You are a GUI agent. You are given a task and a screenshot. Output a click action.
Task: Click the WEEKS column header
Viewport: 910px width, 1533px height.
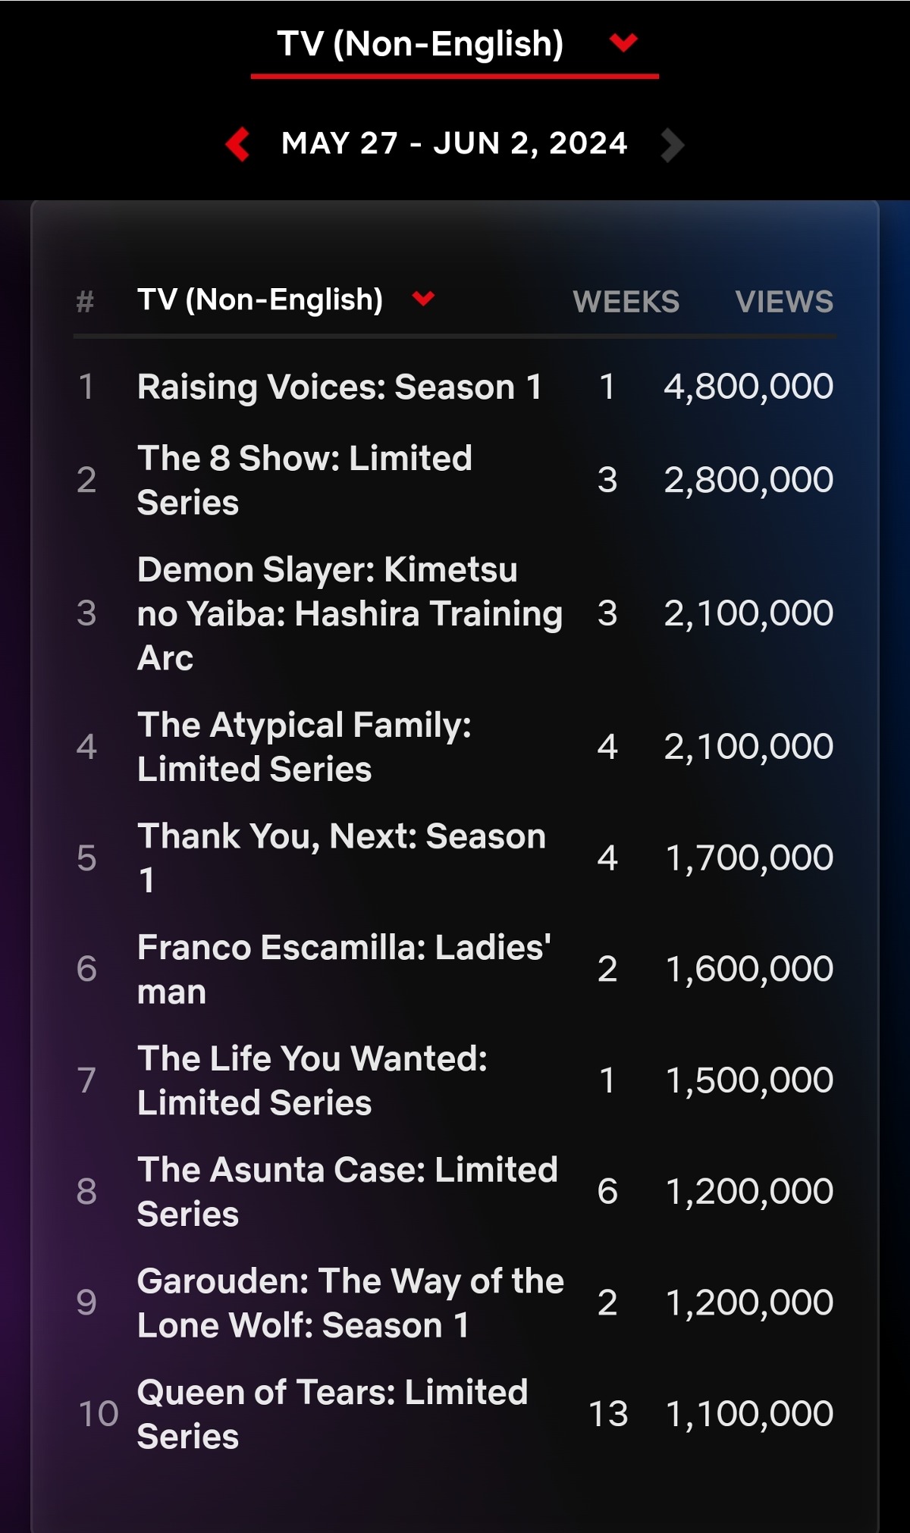626,302
